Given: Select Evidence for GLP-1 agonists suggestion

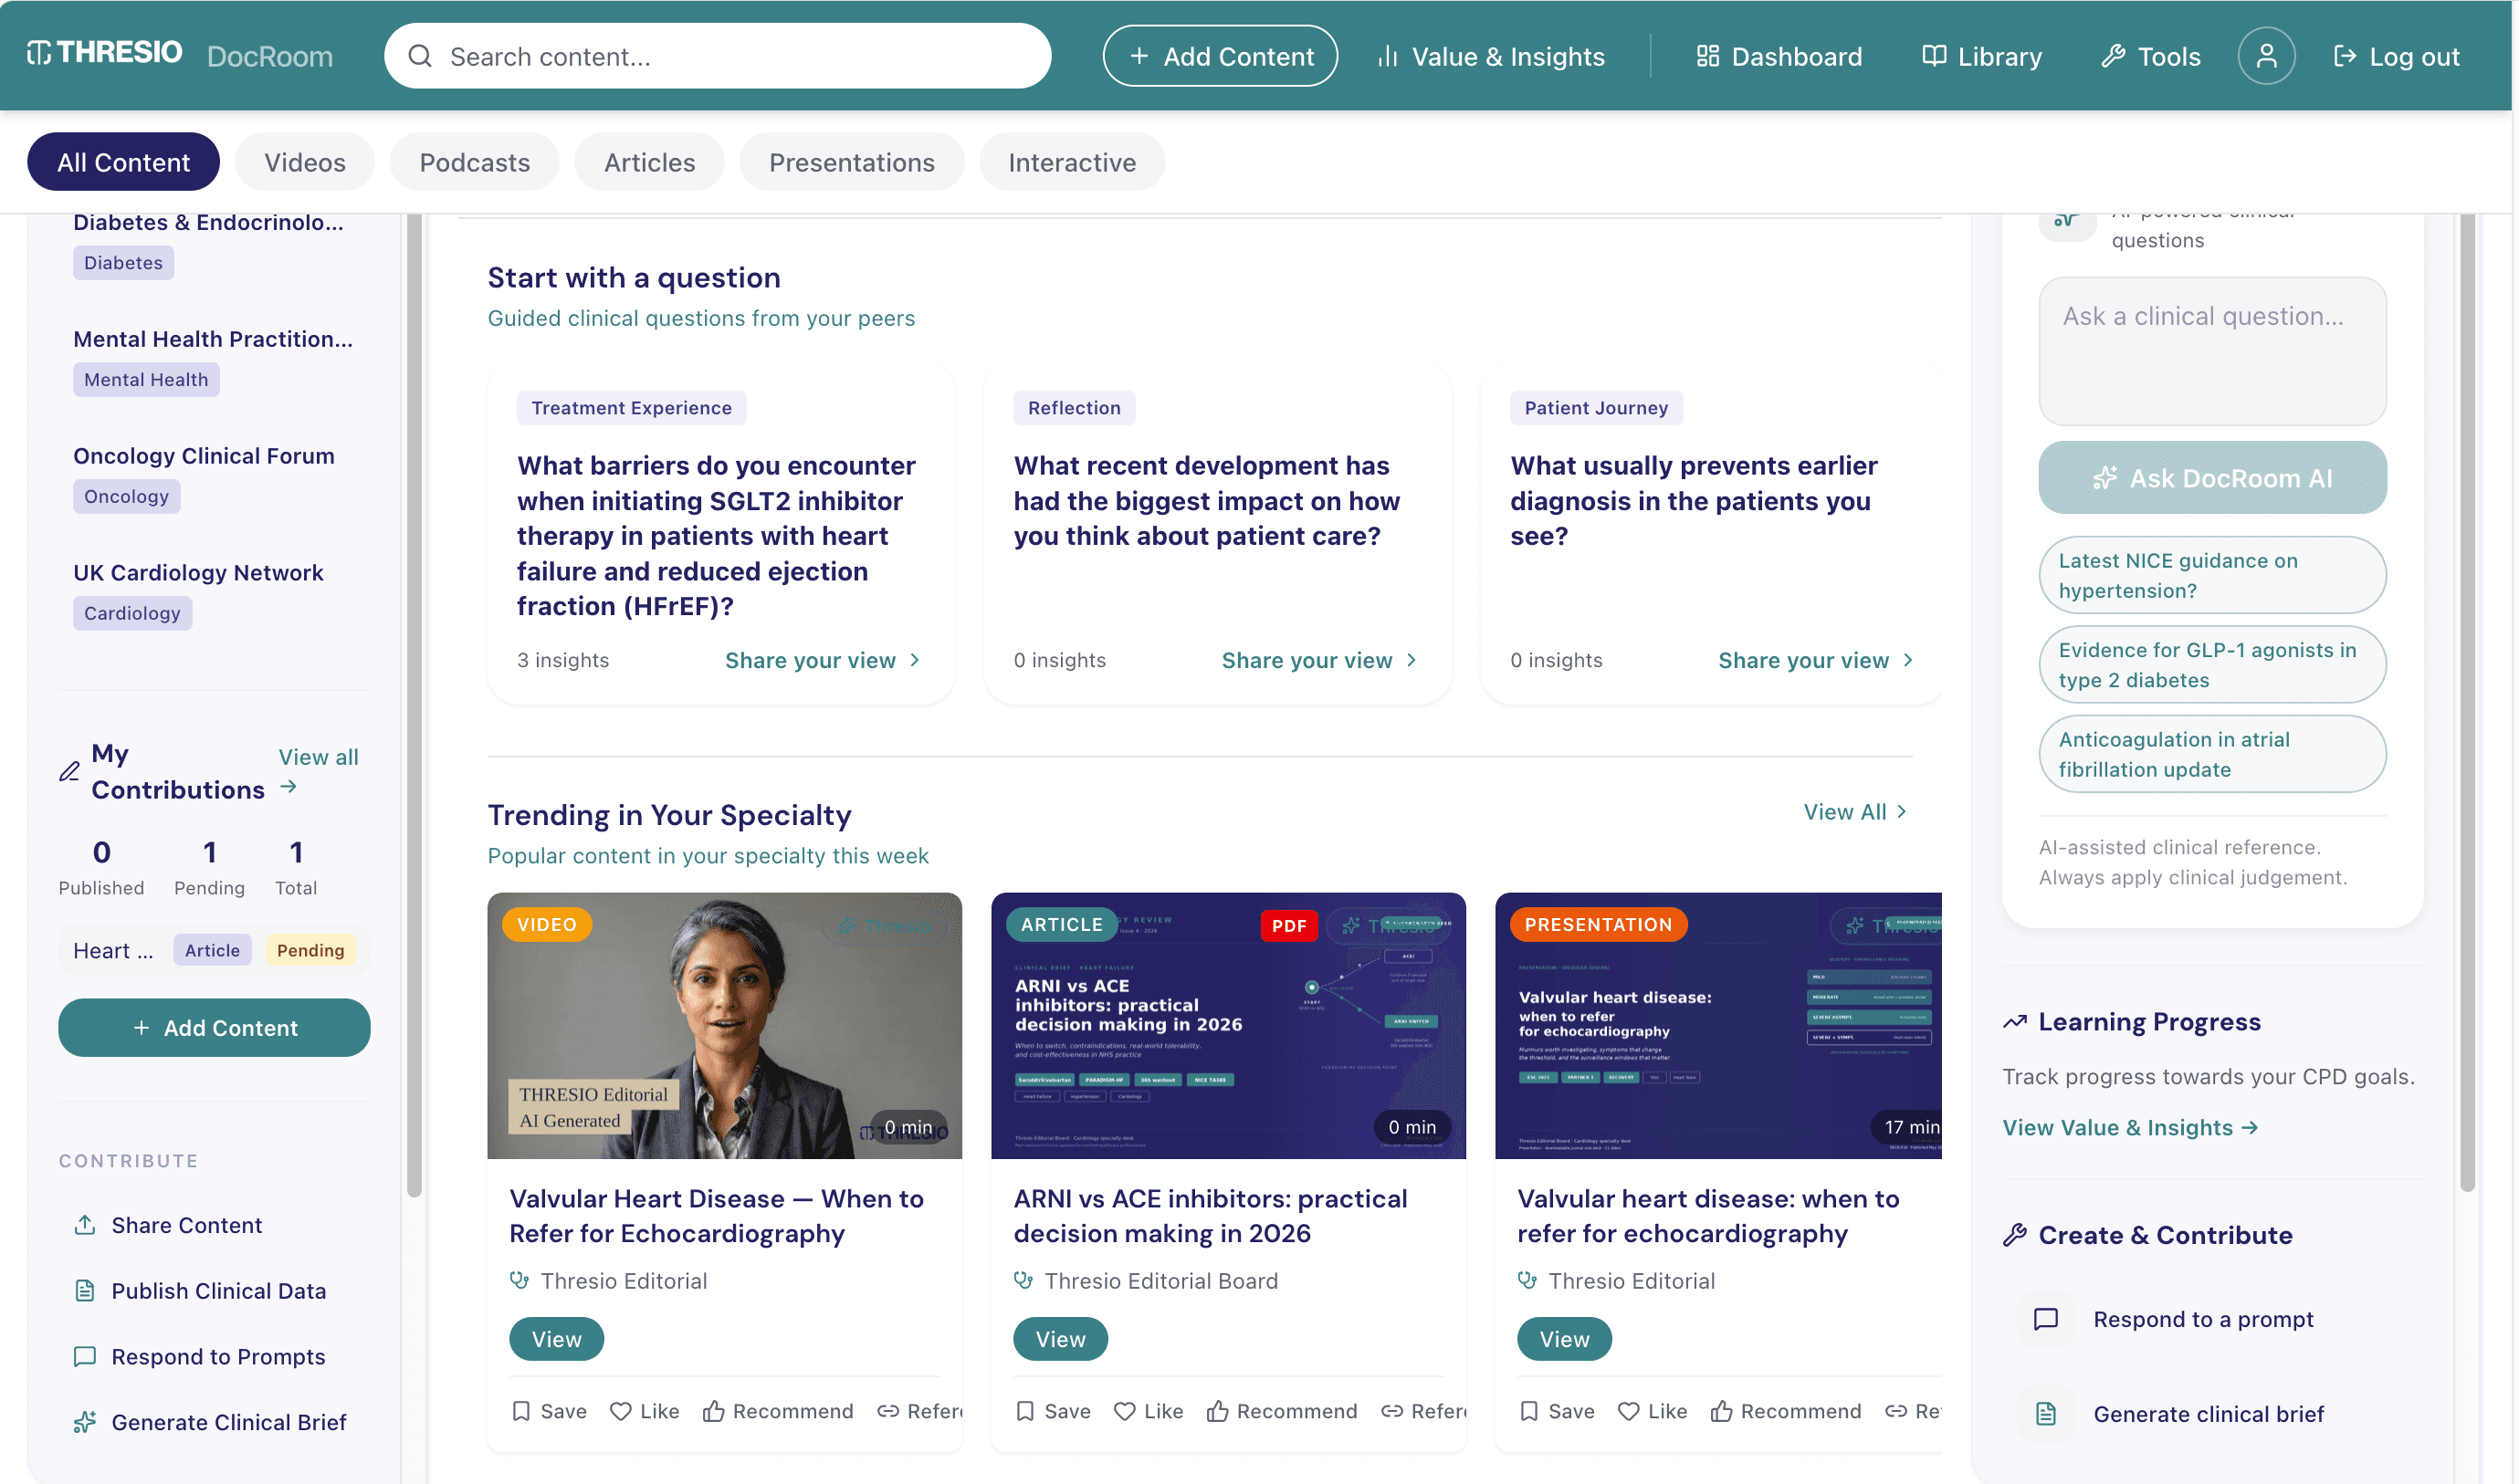Looking at the screenshot, I should click(2212, 664).
